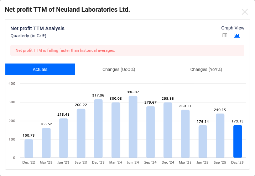Close the Net profit TTM dialog
The image size is (255, 176).
click(245, 12)
